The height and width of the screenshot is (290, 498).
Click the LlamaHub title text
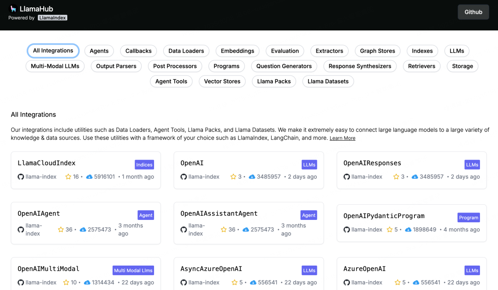coord(36,9)
